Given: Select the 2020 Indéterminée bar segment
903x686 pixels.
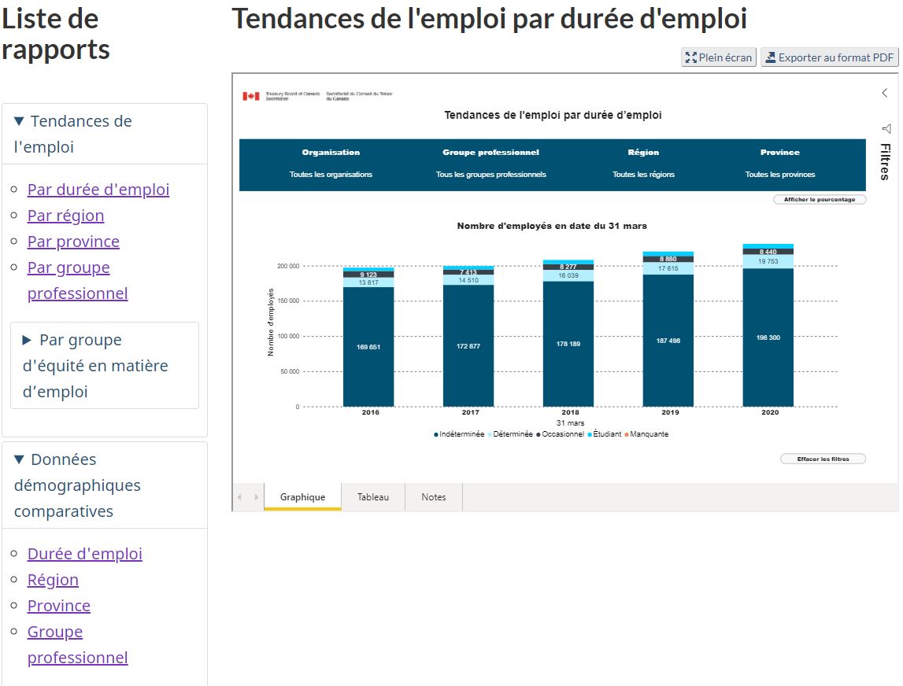Looking at the screenshot, I should [768, 337].
